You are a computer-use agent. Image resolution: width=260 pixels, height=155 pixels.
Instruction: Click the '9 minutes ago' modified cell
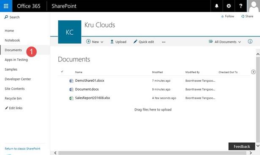(x=161, y=89)
